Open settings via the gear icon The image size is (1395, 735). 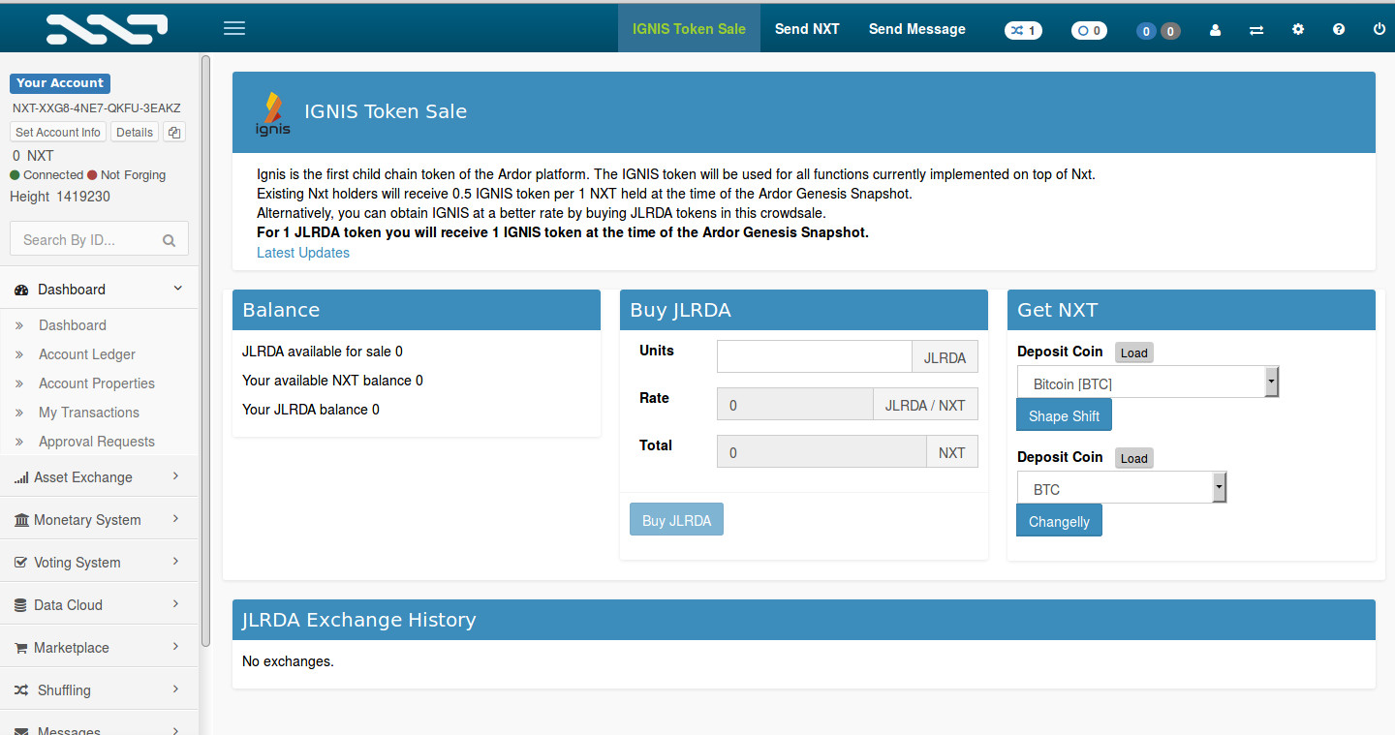1298,30
